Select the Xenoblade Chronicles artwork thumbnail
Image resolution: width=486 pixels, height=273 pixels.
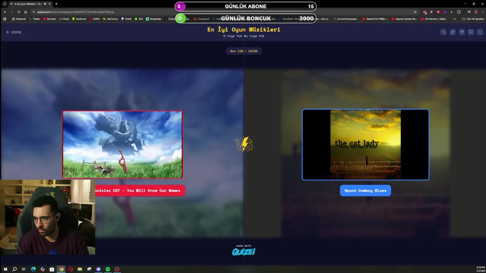pyautogui.click(x=122, y=144)
